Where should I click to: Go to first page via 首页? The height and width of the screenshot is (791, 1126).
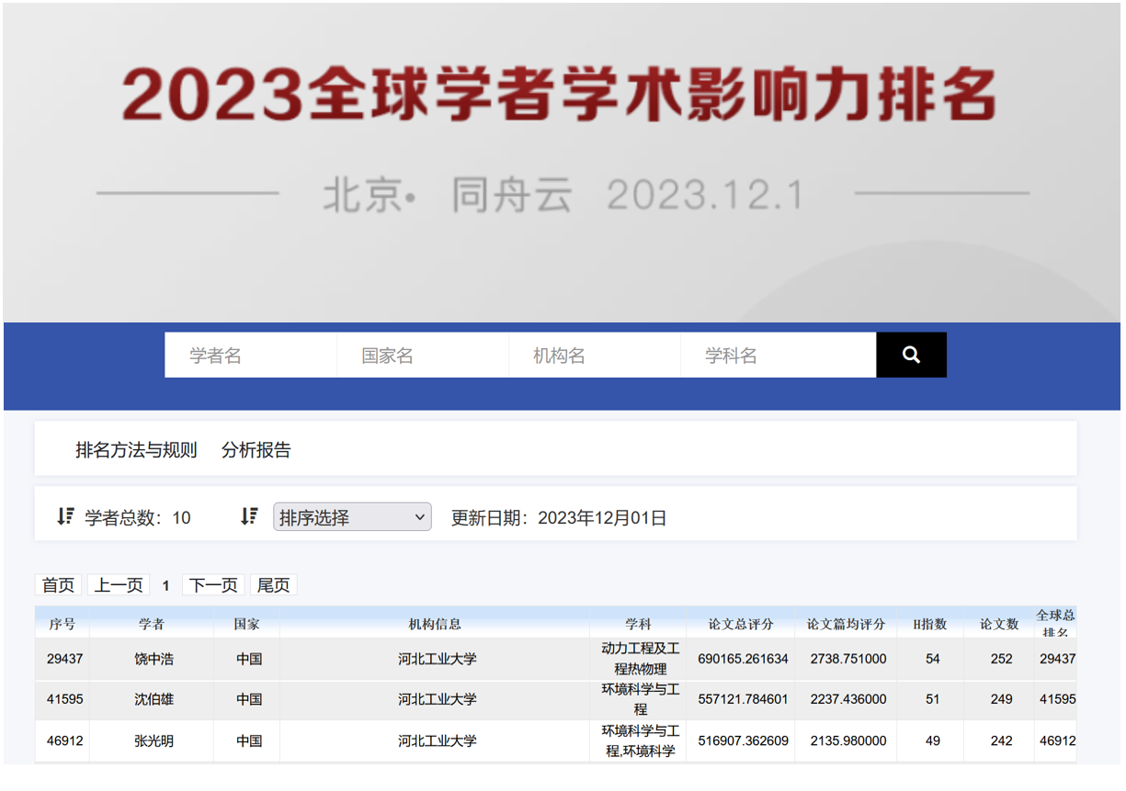[x=59, y=585]
